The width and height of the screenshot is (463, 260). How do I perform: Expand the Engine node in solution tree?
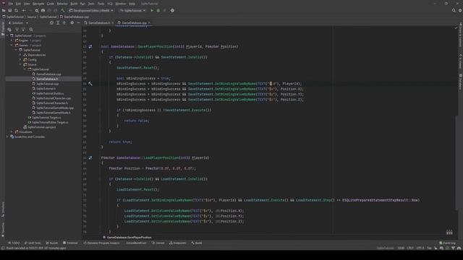tap(12, 40)
